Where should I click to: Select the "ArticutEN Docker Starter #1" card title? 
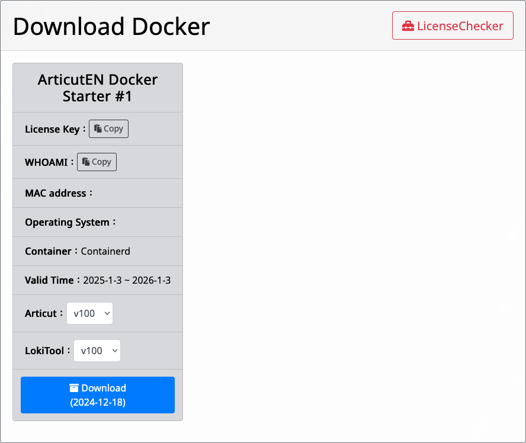coord(98,88)
